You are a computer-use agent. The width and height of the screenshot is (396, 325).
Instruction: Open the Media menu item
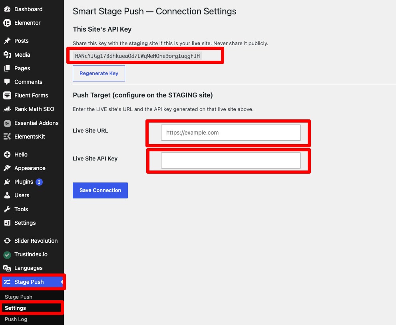coord(22,55)
